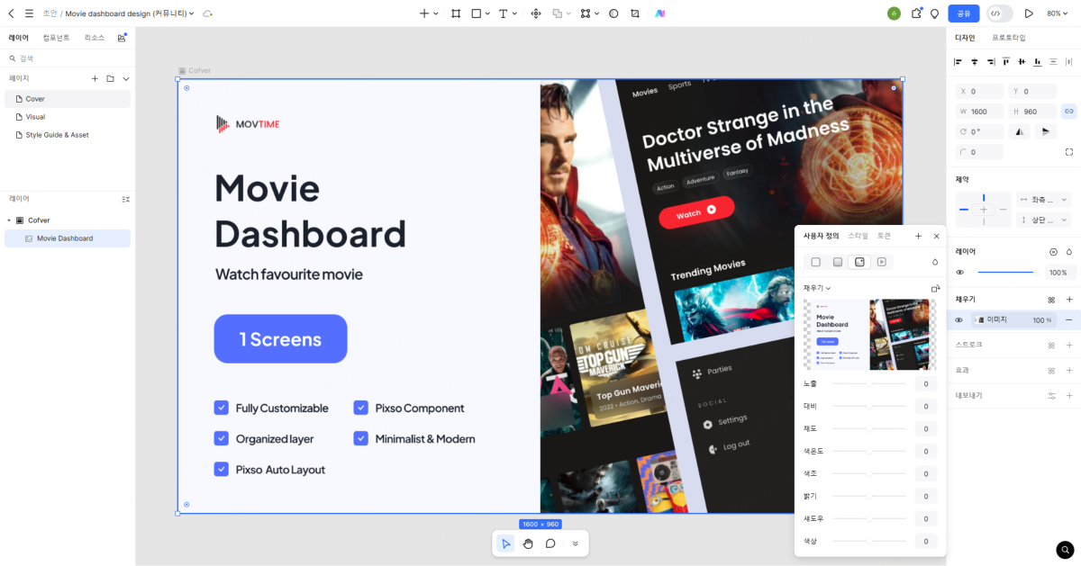1081x566 pixels.
Task: Open the search magnifier button
Action: tap(1066, 549)
